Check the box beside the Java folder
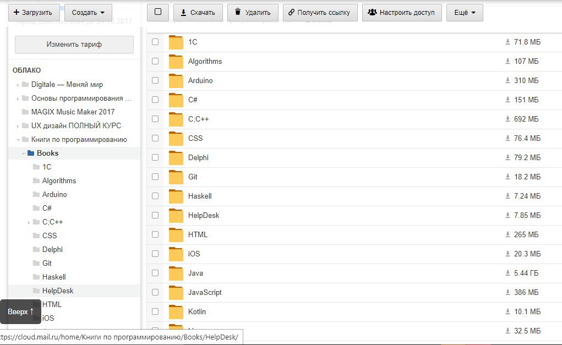 point(155,273)
